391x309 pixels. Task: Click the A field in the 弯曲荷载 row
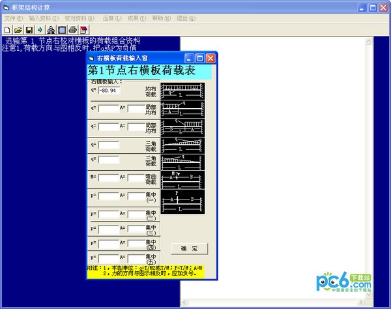tap(138, 177)
